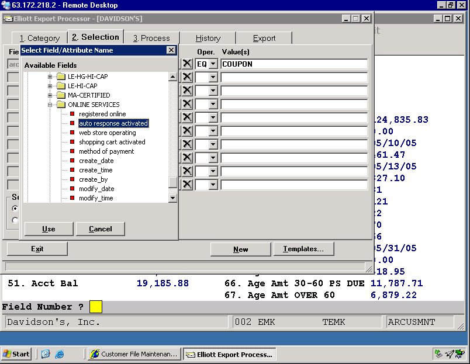Cancel the Select Field dialog
Image resolution: width=470 pixels, height=364 pixels.
tap(101, 229)
